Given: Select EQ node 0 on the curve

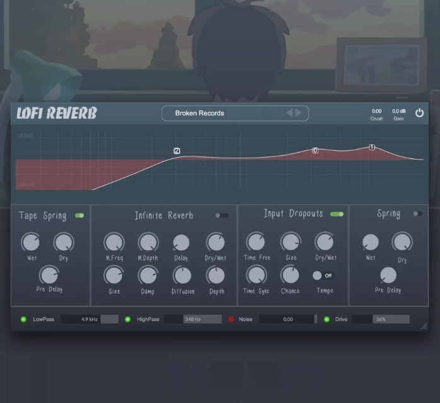Looking at the screenshot, I should [315, 151].
